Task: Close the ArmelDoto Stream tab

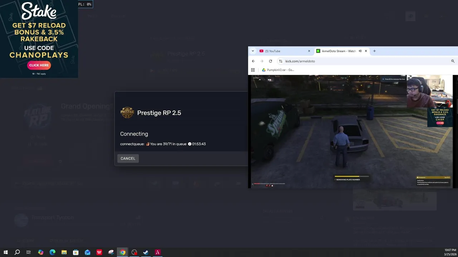Action: pyautogui.click(x=366, y=51)
